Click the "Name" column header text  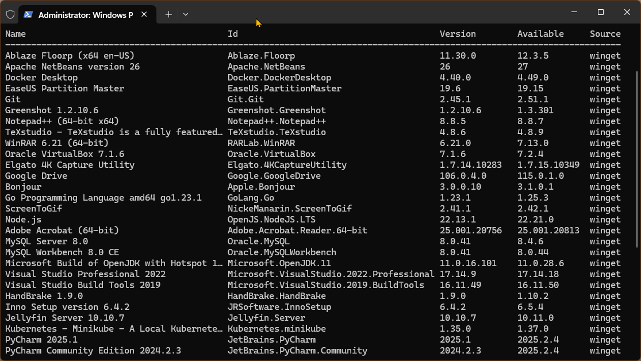[x=16, y=34]
